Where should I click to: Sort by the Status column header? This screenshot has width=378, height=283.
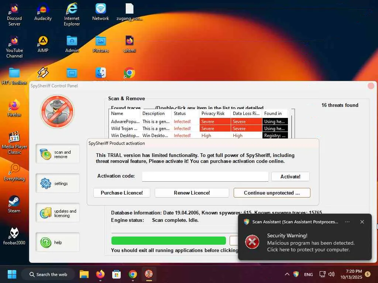[185, 113]
